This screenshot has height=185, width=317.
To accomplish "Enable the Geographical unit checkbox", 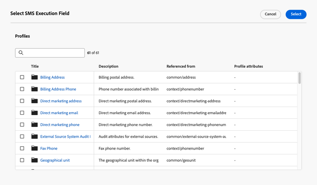I will pos(22,160).
